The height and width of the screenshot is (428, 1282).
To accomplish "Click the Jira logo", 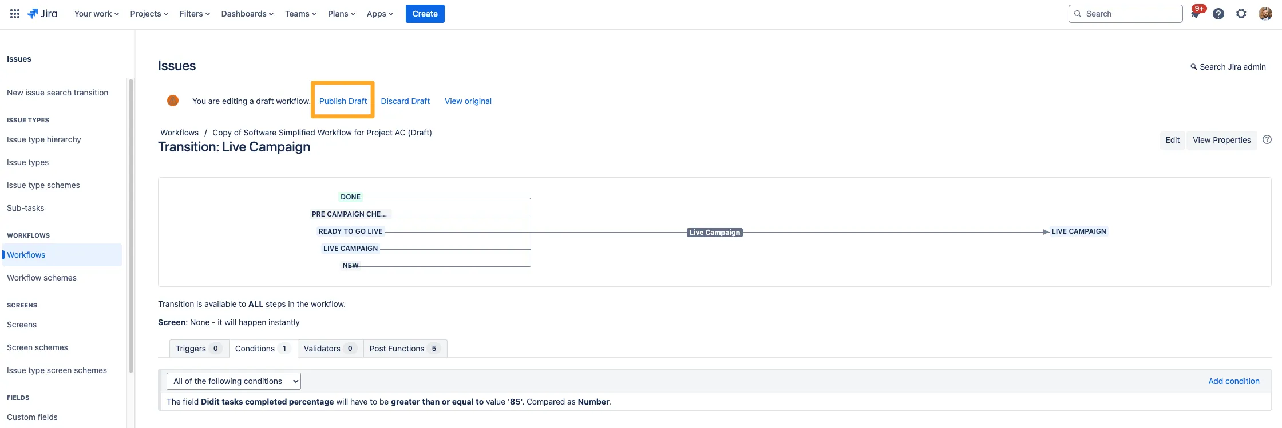I will (x=43, y=14).
